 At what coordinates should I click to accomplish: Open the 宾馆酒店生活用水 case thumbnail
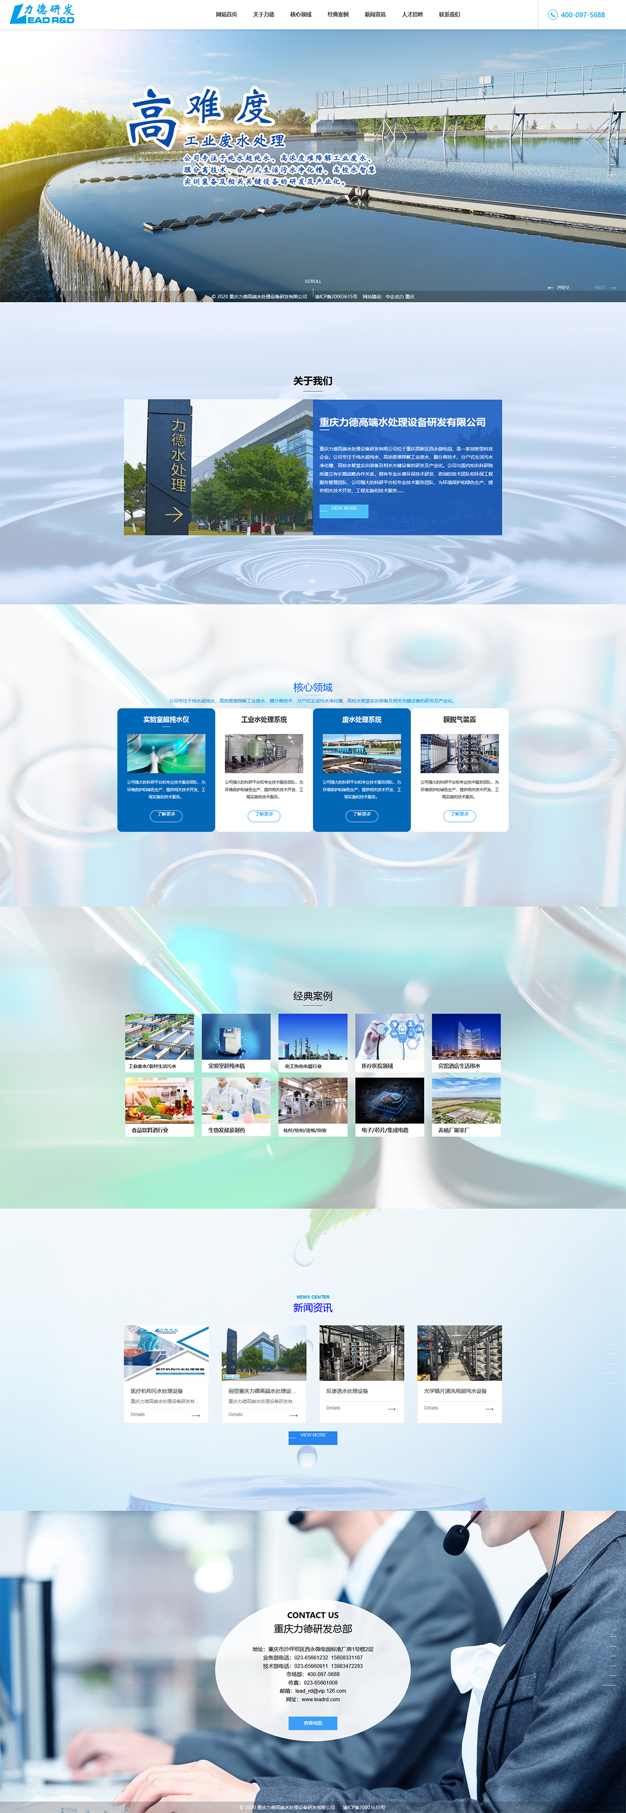click(x=466, y=1037)
